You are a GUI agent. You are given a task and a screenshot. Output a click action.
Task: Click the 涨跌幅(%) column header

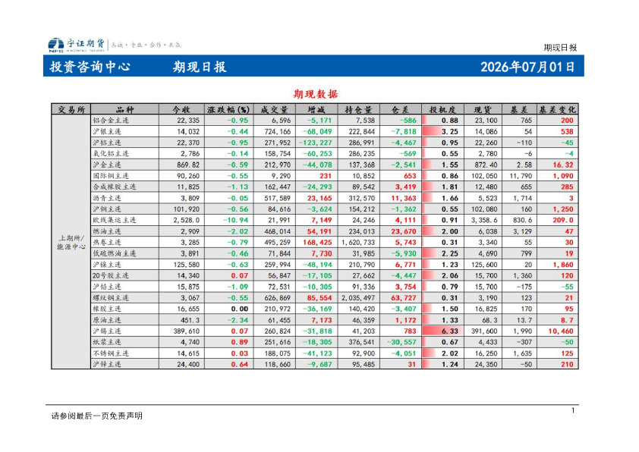click(x=228, y=109)
